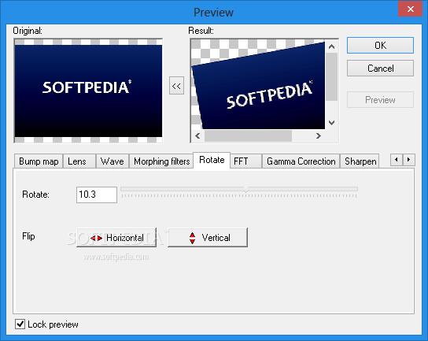Screen dimensions: 428x341
Task: Click the Horizontal flip button
Action: (x=116, y=238)
